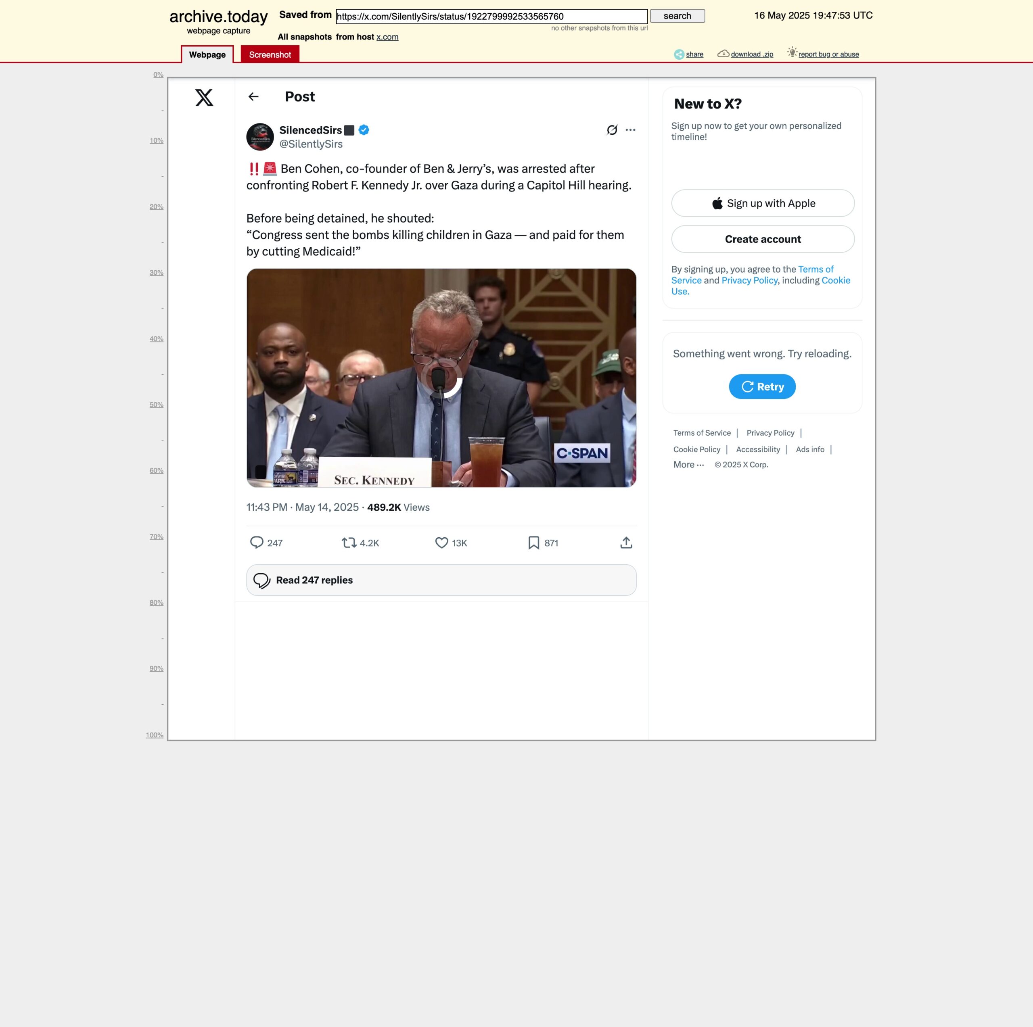Screen dimensions: 1033x1027
Task: Click Read 247 replies button
Action: click(x=441, y=580)
